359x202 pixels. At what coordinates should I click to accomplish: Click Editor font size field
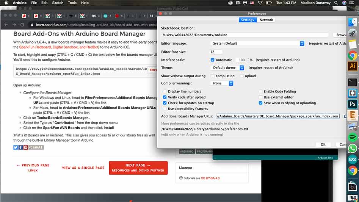pos(216,52)
